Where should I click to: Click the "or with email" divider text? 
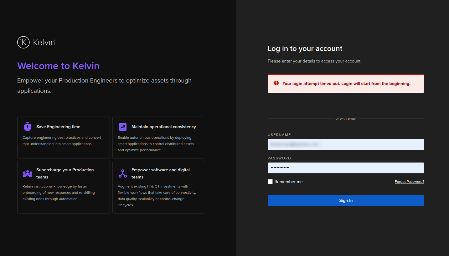(x=346, y=118)
